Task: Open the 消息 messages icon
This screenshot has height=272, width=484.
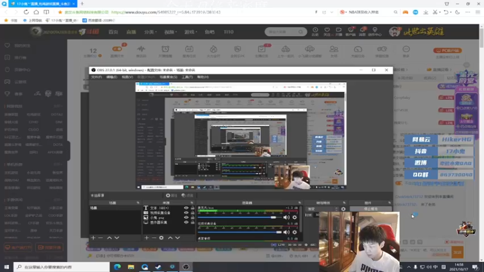Action: pos(362,31)
